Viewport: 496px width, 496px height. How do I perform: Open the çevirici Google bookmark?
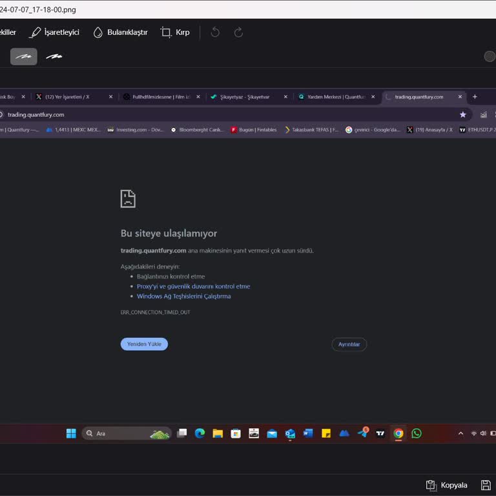click(373, 130)
